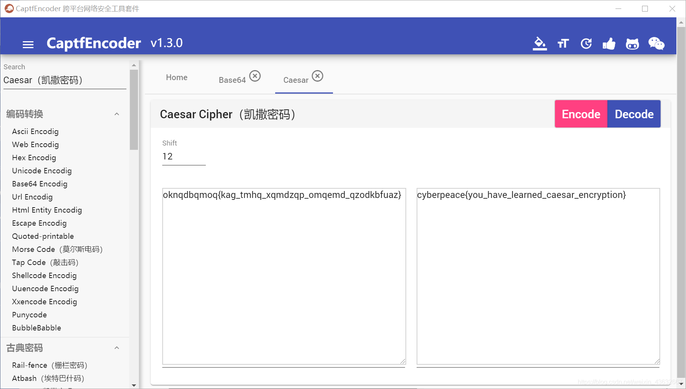The image size is (686, 389).
Task: Switch to the Home tab
Action: (177, 77)
